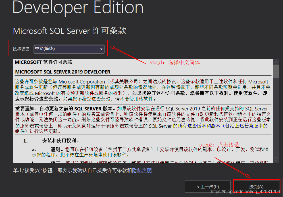Click the dropdown arrow beside 中文(简体)

pos(101,49)
